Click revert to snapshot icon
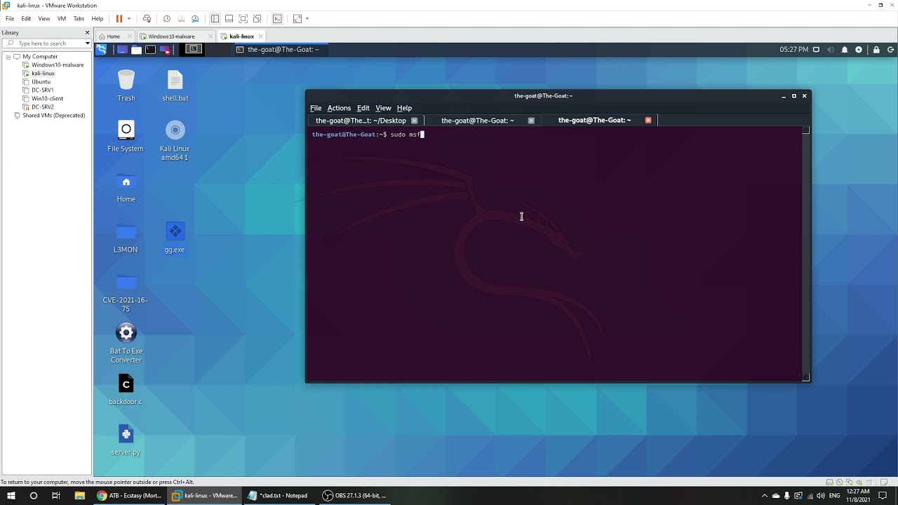Image resolution: width=898 pixels, height=505 pixels. [181, 19]
